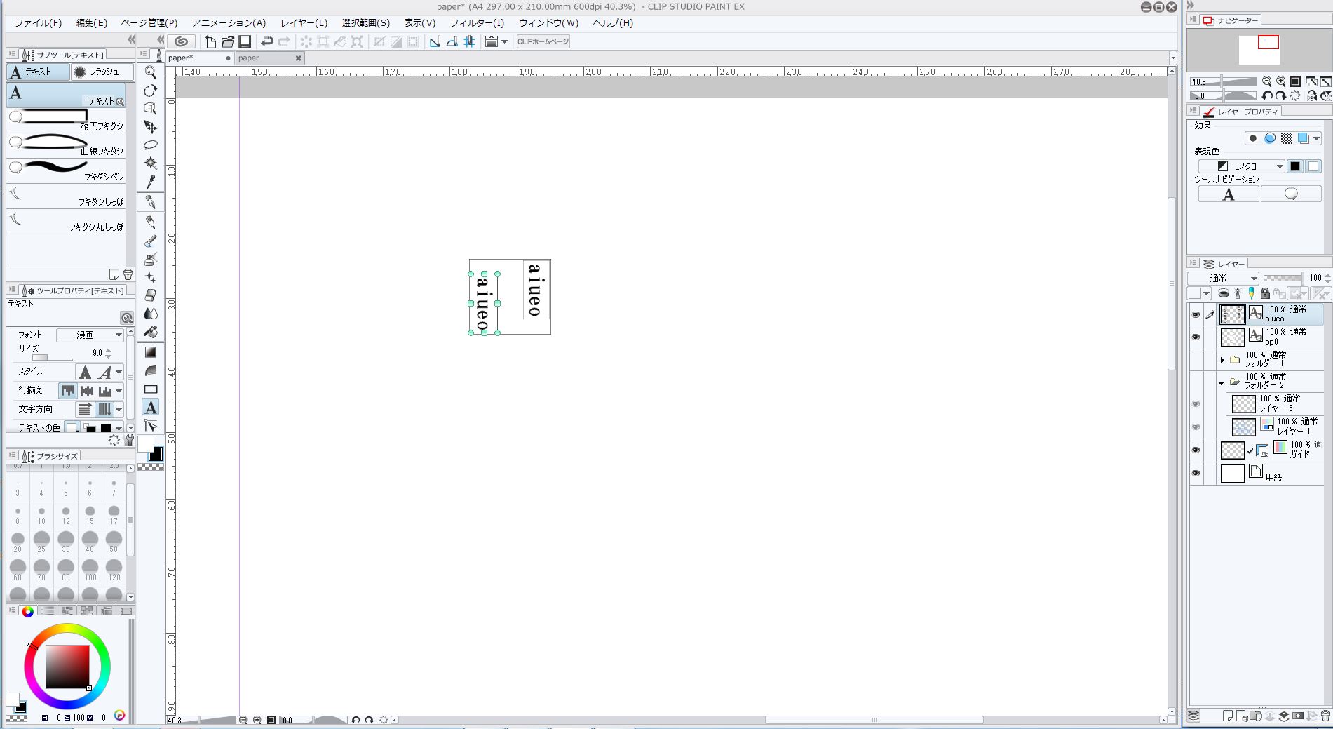
Task: Click the navigator zoom in icon
Action: pyautogui.click(x=1281, y=81)
